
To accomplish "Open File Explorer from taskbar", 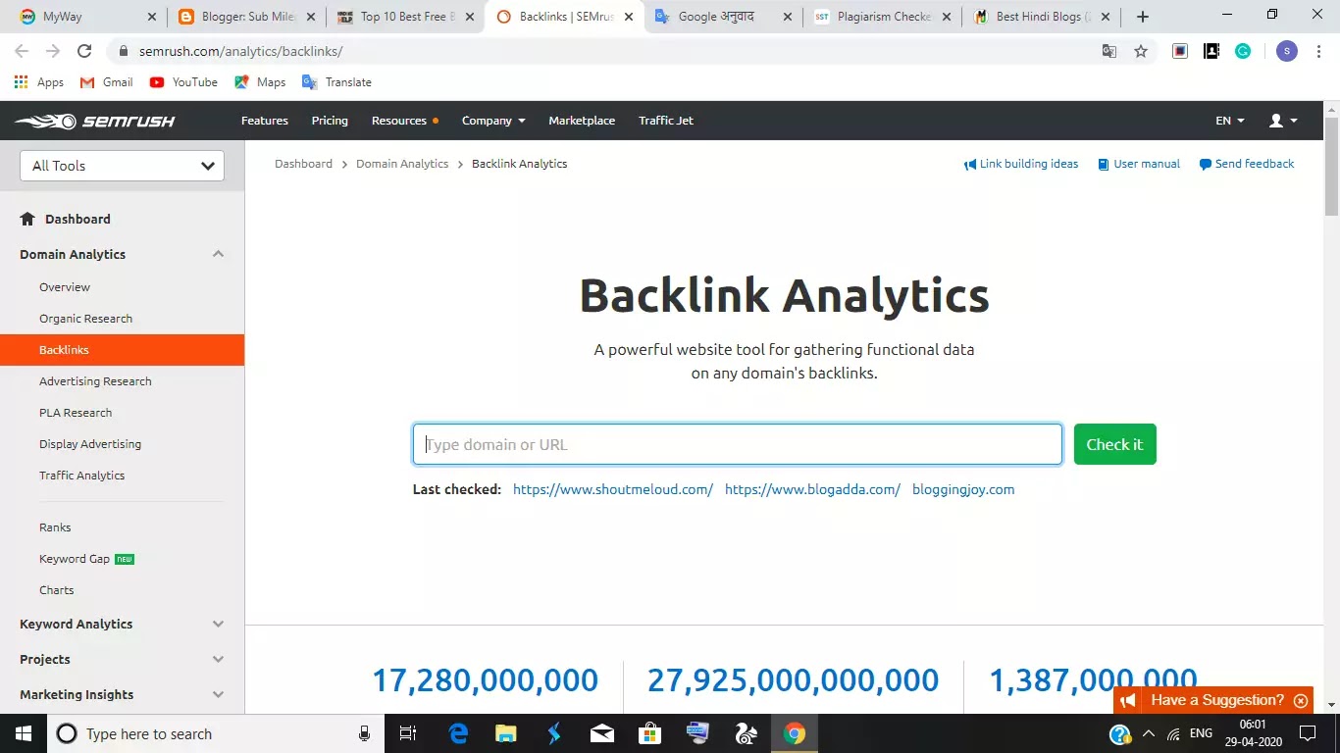I will (506, 733).
